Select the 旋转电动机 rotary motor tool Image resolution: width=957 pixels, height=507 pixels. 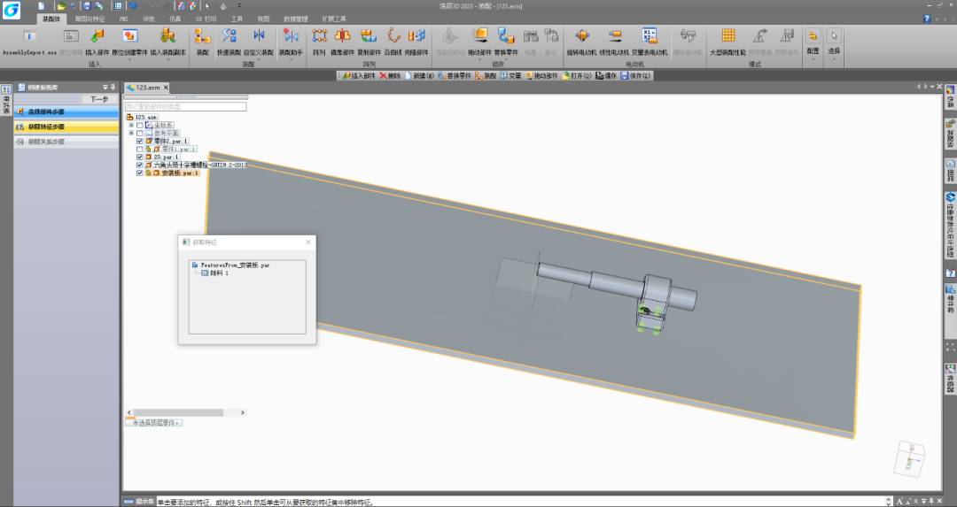coord(581,36)
